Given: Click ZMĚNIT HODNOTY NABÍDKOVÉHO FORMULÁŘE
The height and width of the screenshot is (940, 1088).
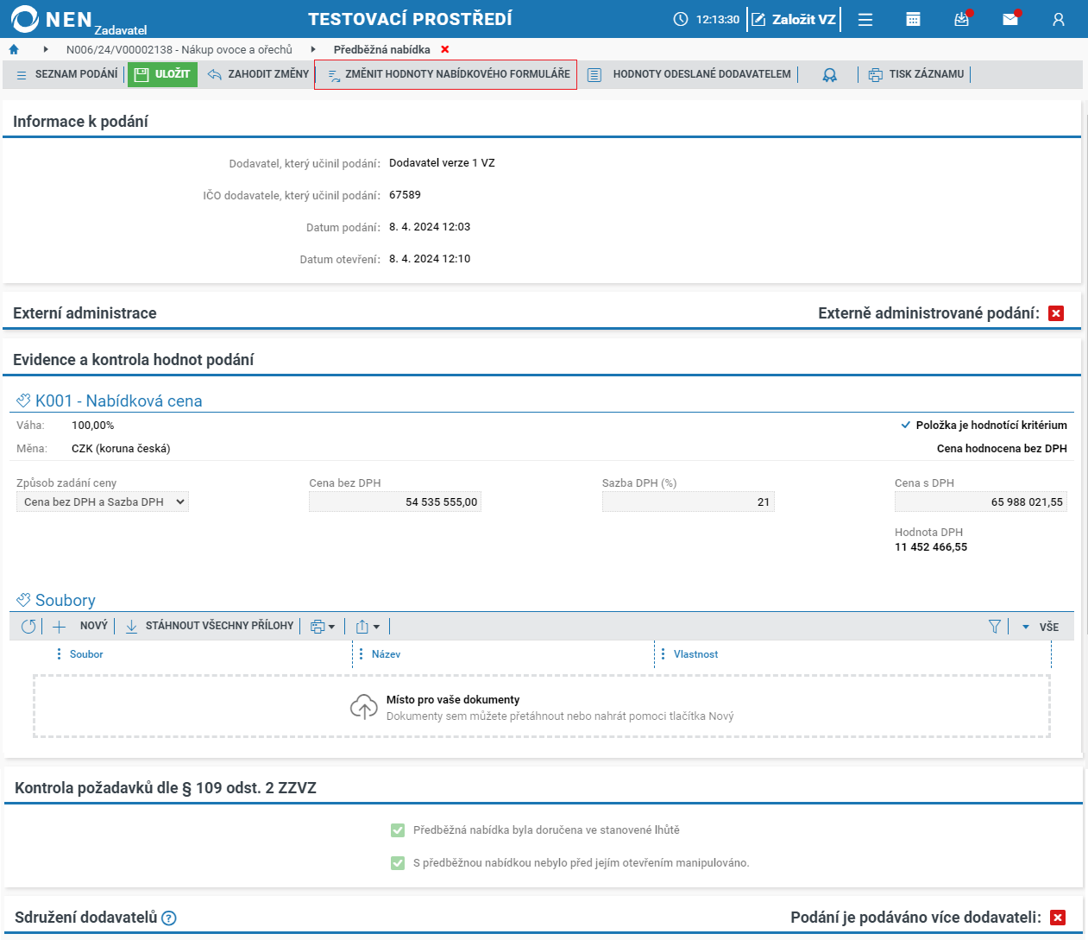Looking at the screenshot, I should pos(446,75).
